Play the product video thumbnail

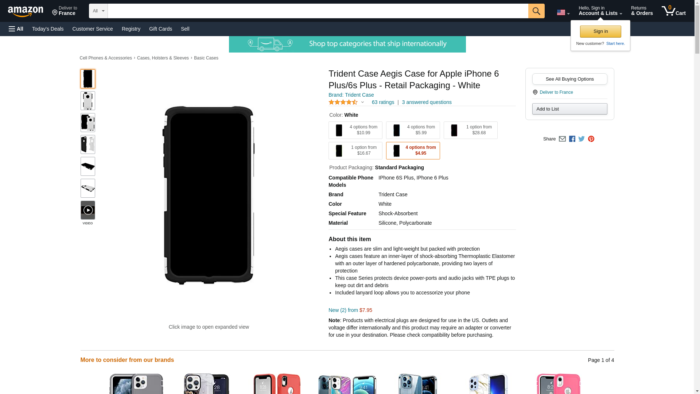(87, 210)
